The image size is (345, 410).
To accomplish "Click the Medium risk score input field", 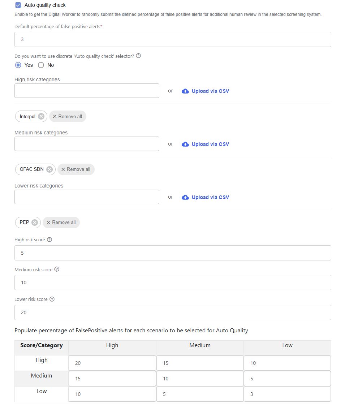I will (x=173, y=282).
